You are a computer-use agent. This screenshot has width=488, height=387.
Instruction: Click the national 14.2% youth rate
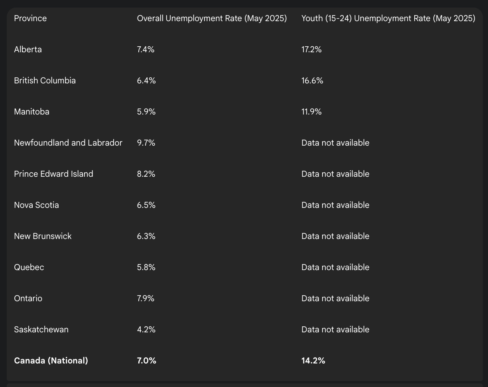[313, 361]
